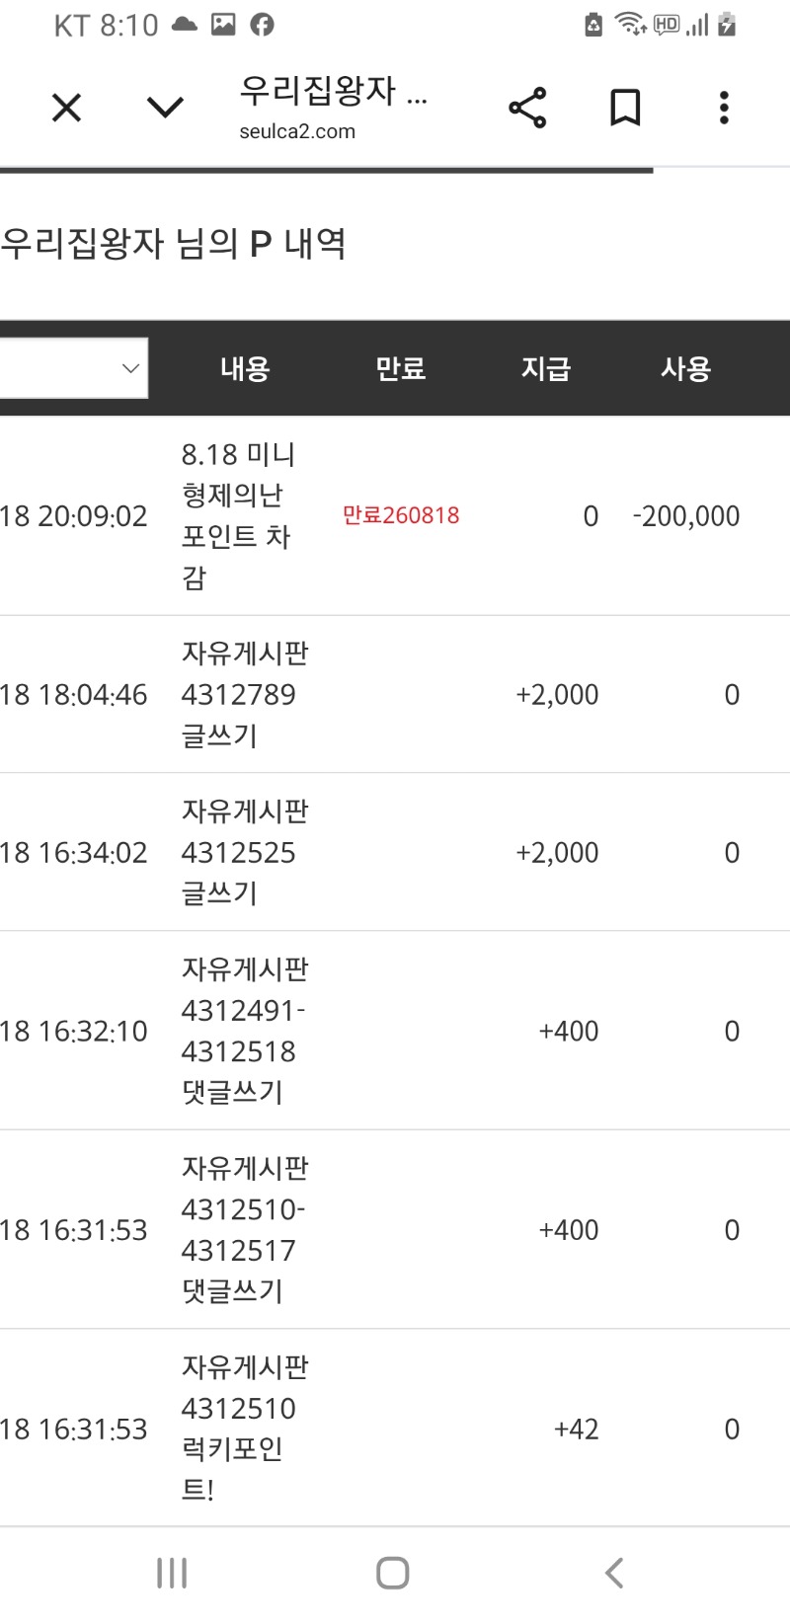Close the in-app browser with X icon

click(x=66, y=108)
